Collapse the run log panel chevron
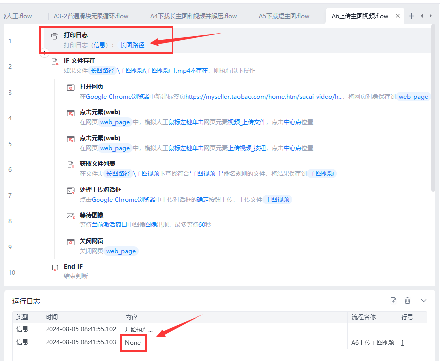440x361 pixels. pos(424,301)
